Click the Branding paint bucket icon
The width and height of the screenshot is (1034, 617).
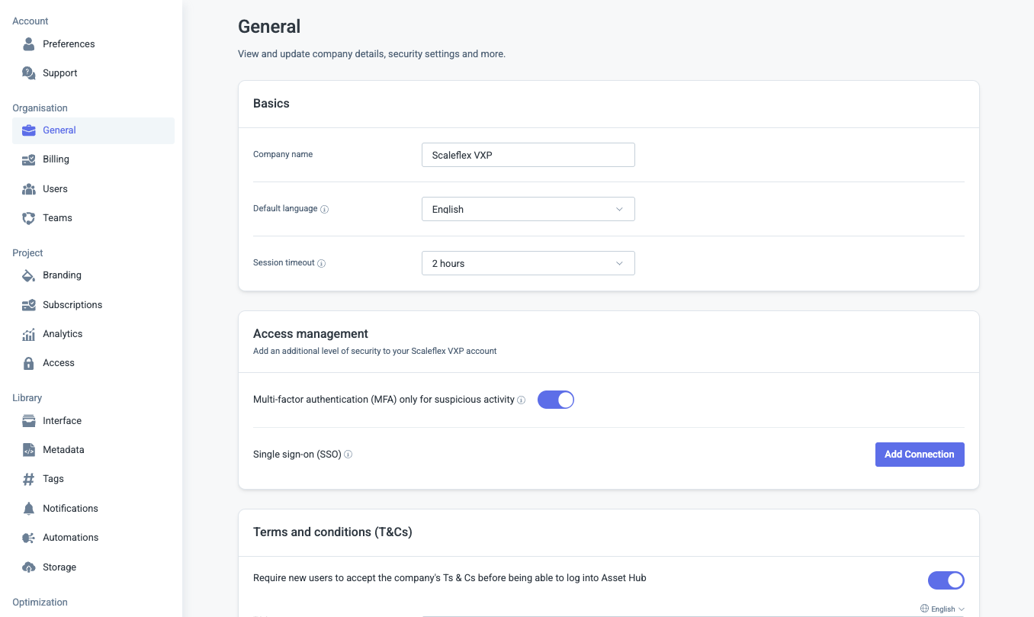28,275
